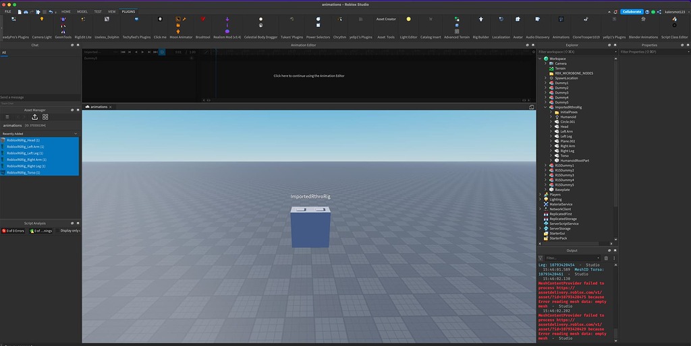The width and height of the screenshot is (691, 346).
Task: Click the Collaborate button
Action: 632,12
